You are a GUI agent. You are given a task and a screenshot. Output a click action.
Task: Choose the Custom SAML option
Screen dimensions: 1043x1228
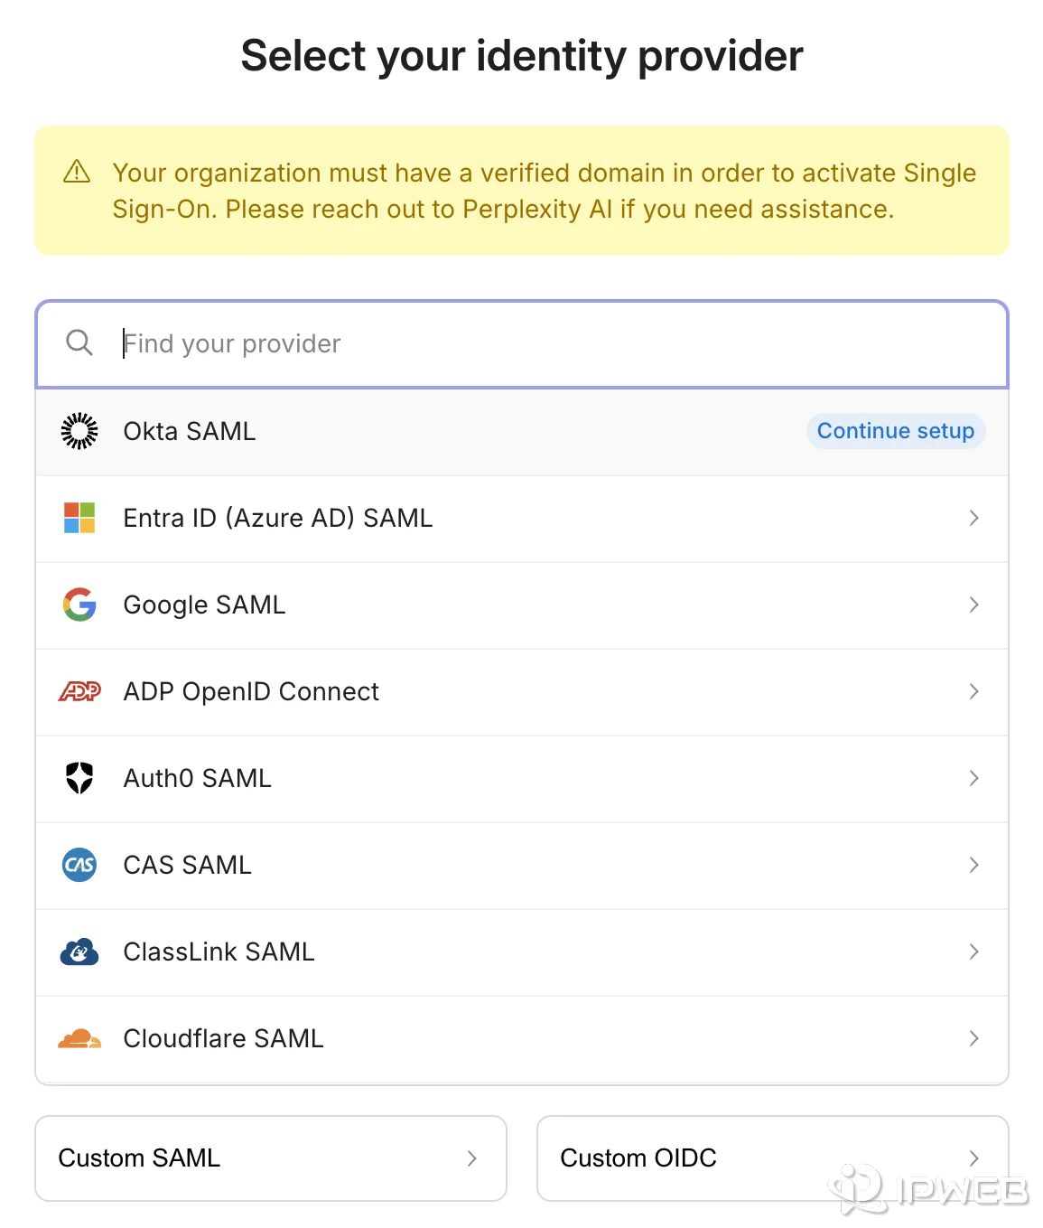(x=271, y=1158)
